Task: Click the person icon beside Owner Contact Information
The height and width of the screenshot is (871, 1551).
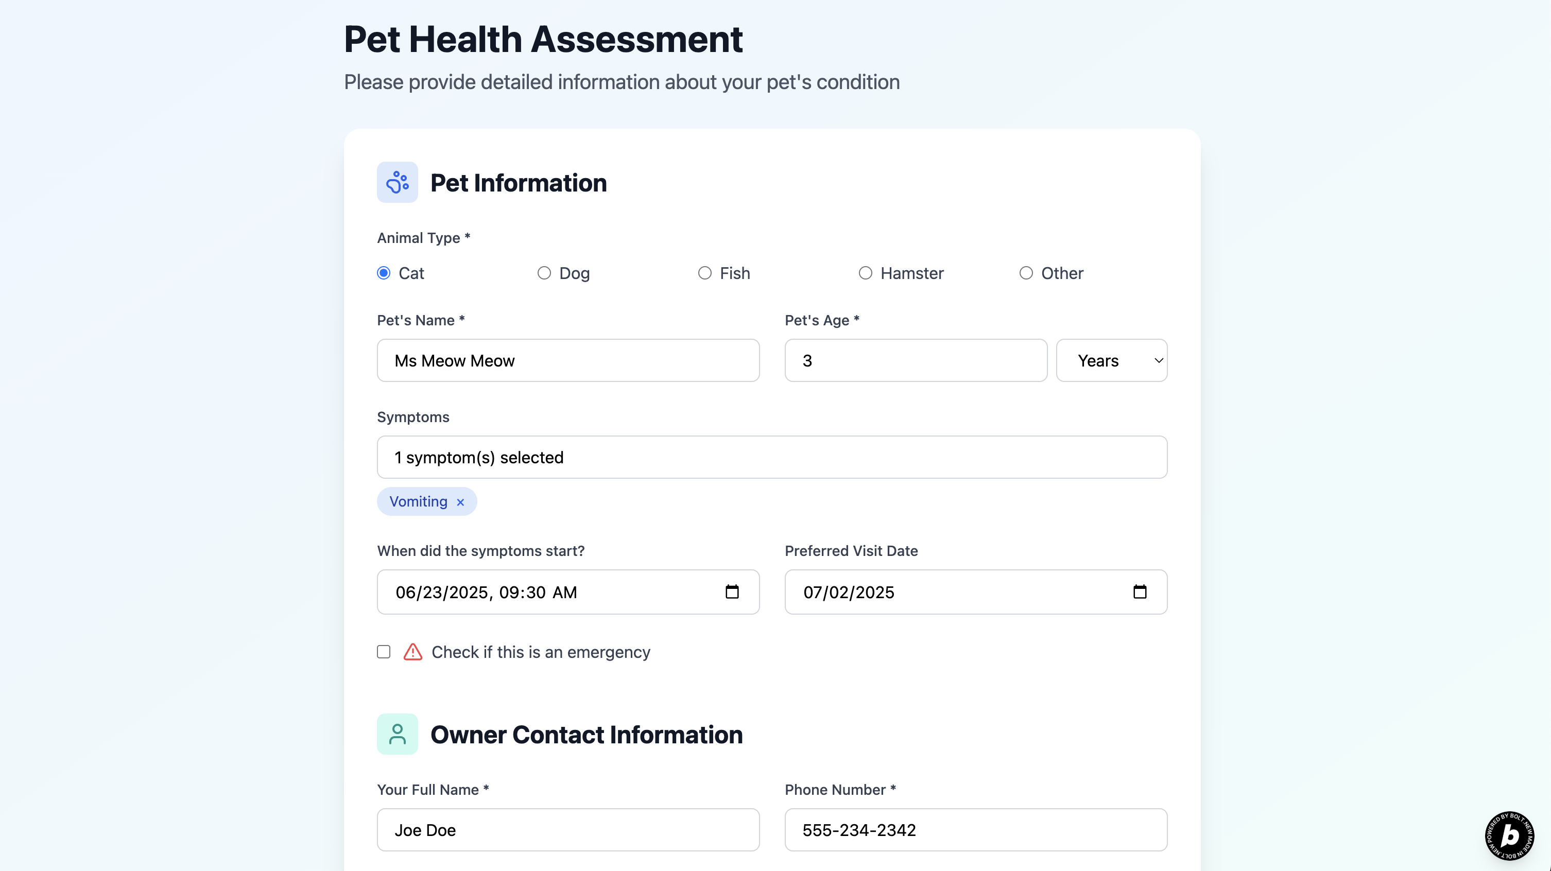Action: click(x=398, y=734)
